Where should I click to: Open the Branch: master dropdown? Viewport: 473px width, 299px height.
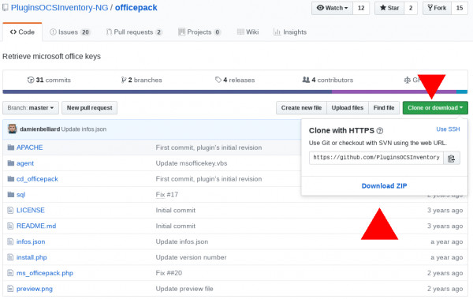point(31,108)
